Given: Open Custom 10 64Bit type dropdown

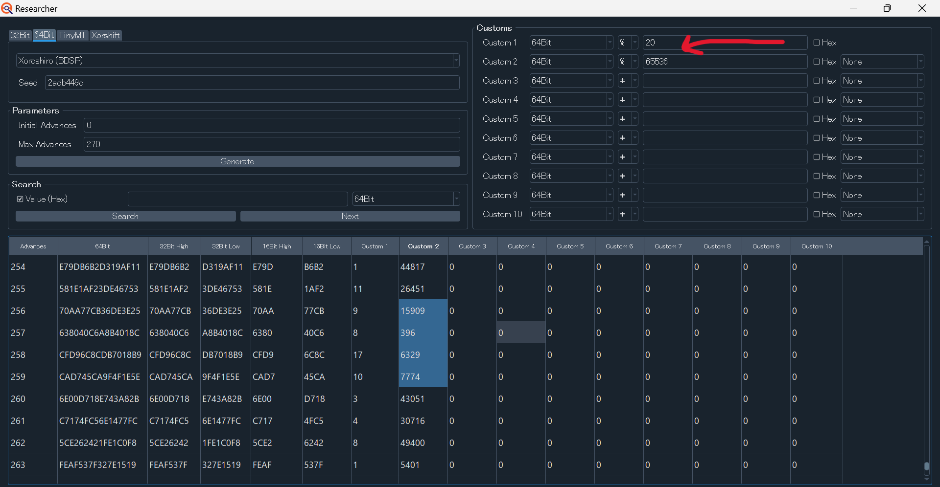Looking at the screenshot, I should tap(571, 214).
